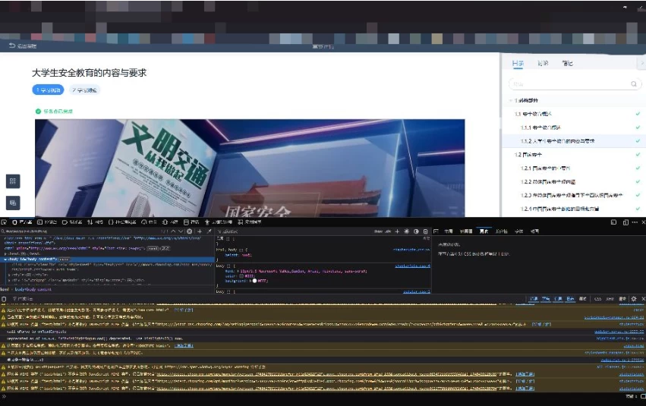Click green checkmark beside section 1.2.1
Image resolution: width=646 pixels, height=406 pixels.
point(638,168)
